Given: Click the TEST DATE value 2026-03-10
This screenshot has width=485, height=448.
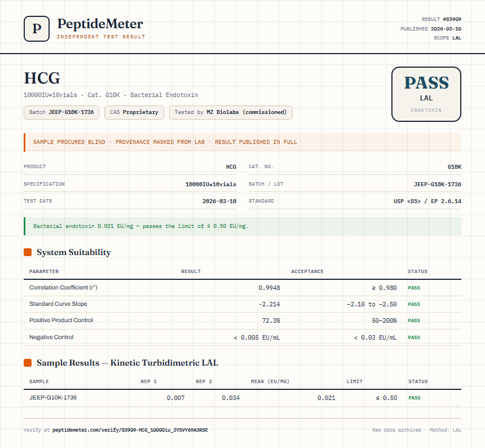Looking at the screenshot, I should pyautogui.click(x=219, y=201).
